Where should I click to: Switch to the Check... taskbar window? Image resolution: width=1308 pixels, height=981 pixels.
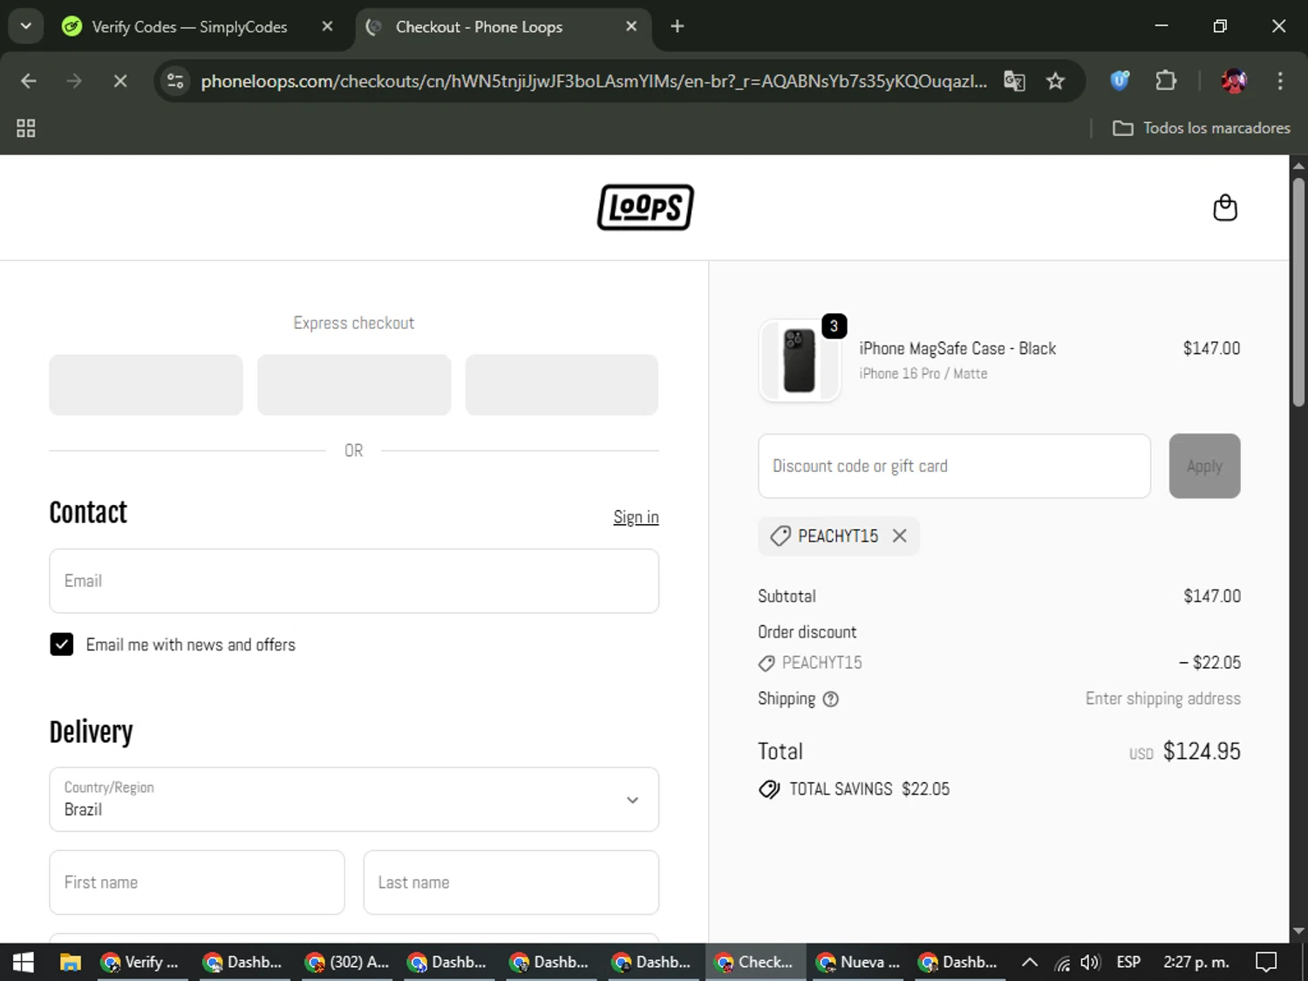pyautogui.click(x=756, y=962)
